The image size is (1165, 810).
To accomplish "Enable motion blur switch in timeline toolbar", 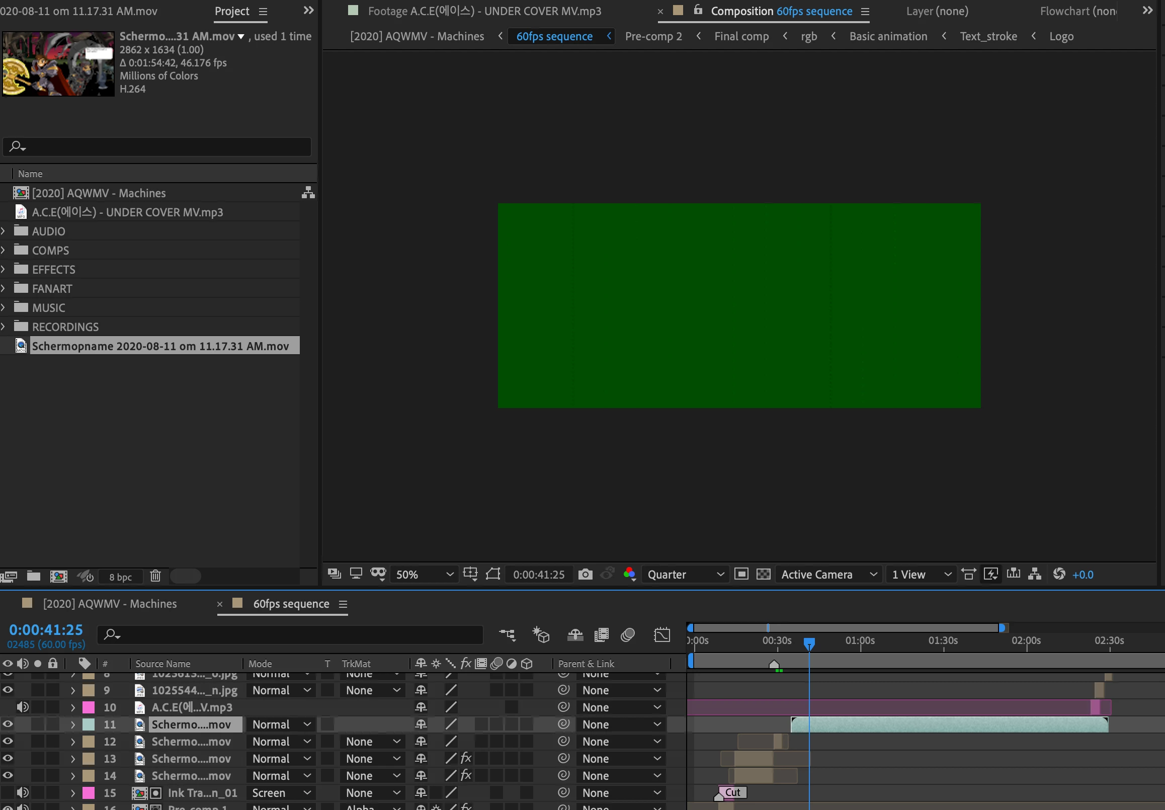I will pyautogui.click(x=628, y=635).
